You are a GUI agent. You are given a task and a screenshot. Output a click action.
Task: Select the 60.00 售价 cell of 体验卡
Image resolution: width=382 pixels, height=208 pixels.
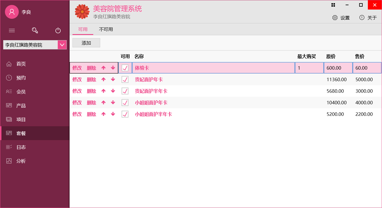(367, 68)
